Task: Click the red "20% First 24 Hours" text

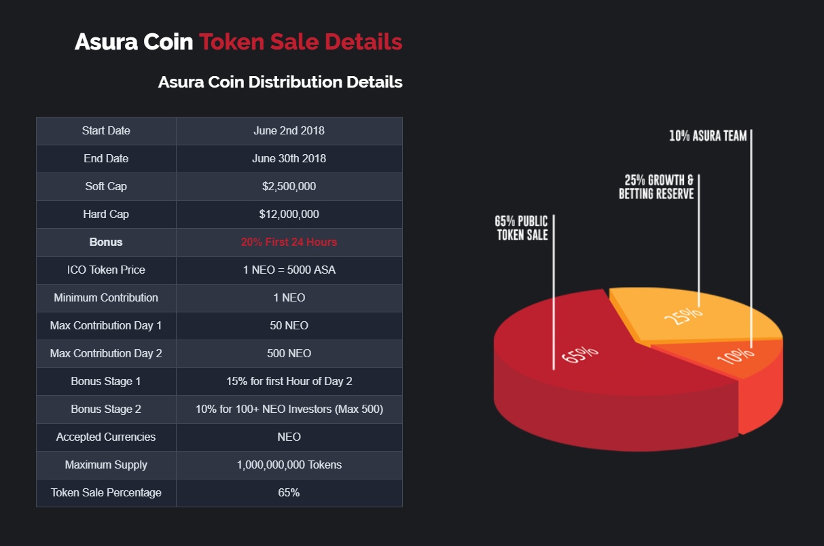Action: [x=289, y=242]
